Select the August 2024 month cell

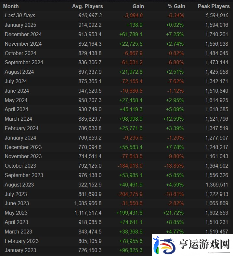pos(19,72)
